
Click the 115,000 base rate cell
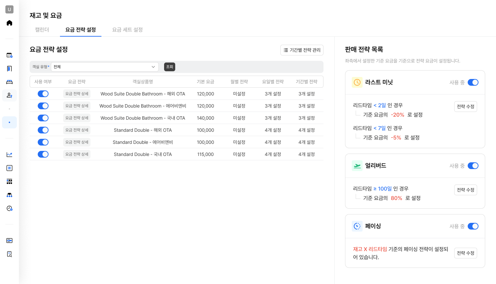pos(206,154)
